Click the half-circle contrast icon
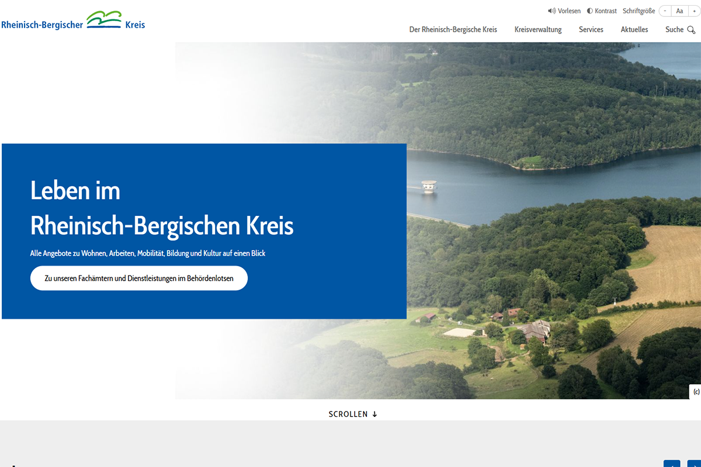Screen dimensions: 701x467 click(590, 11)
